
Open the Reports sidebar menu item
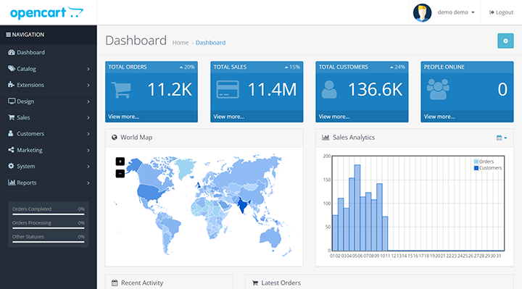click(x=49, y=183)
